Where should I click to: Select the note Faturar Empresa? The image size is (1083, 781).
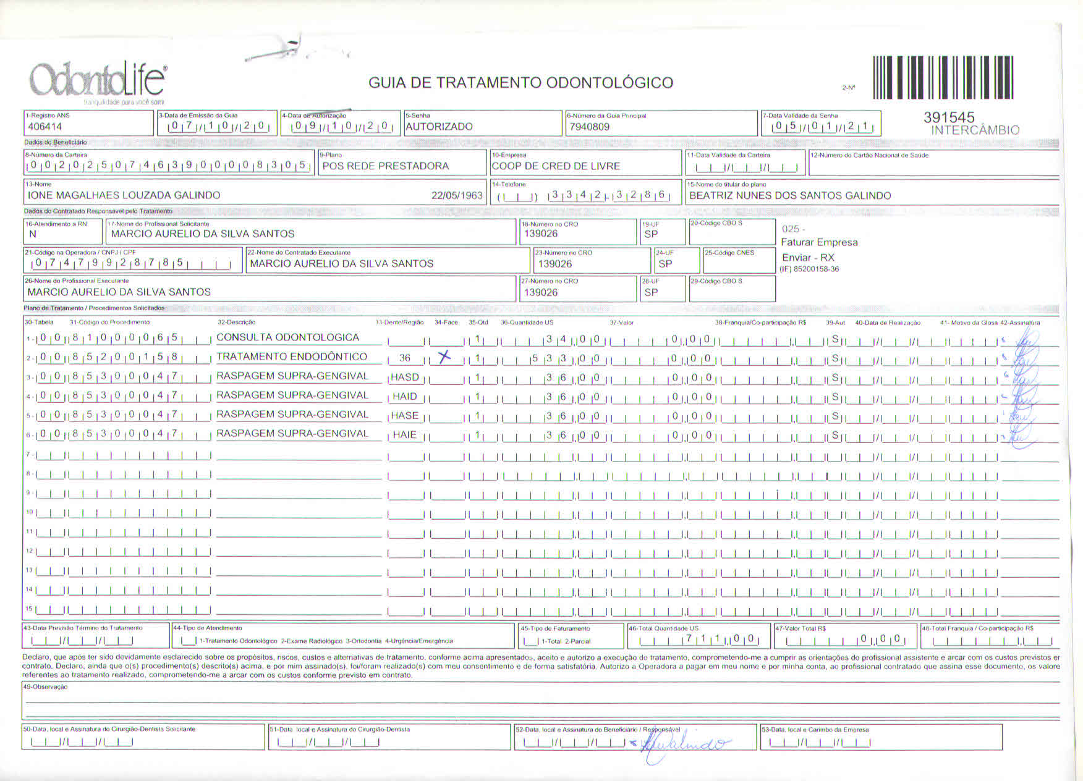pos(819,242)
